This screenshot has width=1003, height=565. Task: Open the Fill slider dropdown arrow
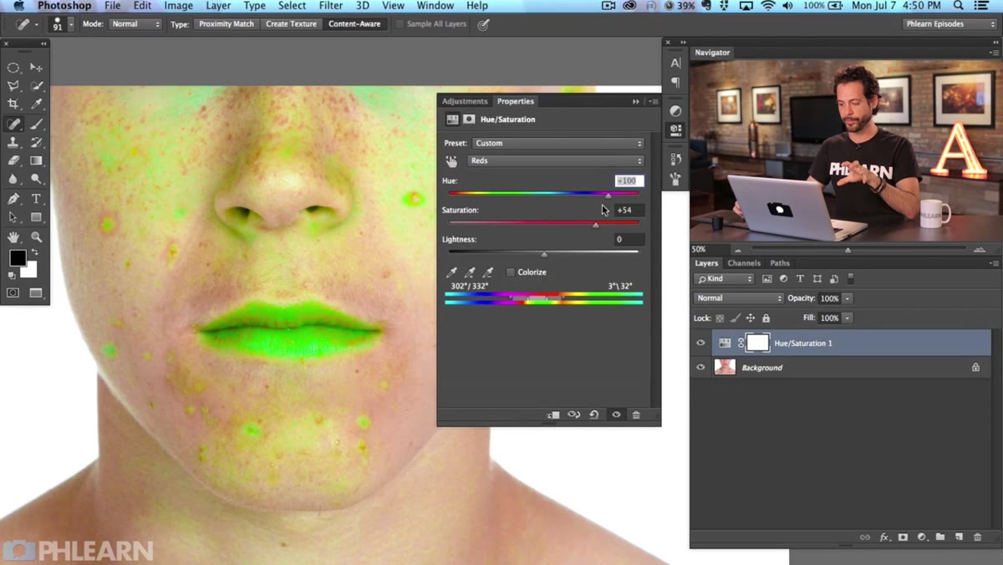848,318
